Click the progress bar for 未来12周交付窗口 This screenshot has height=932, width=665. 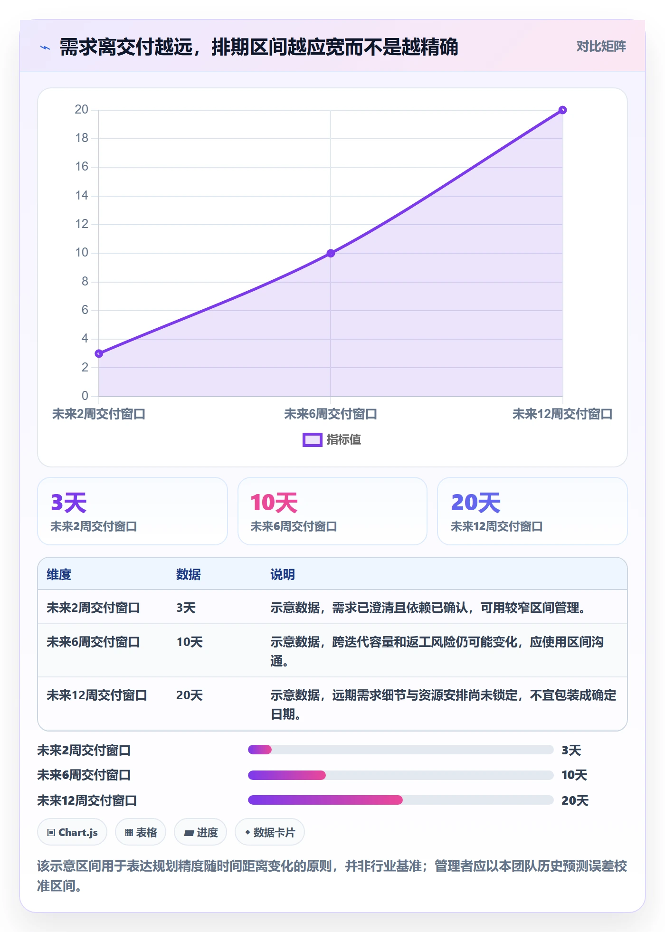401,800
